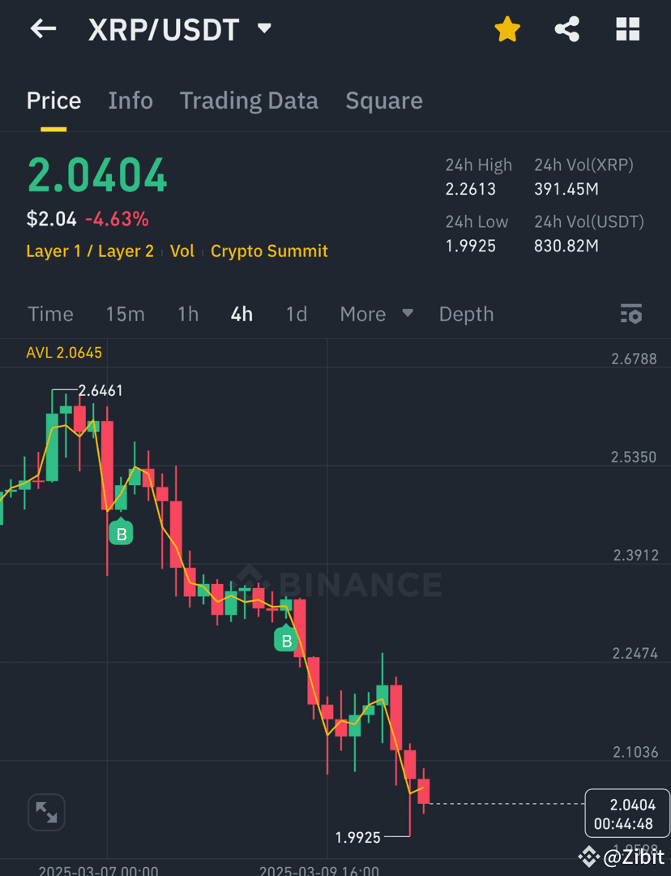
Task: Switch to the Trading Data tab
Action: (249, 100)
